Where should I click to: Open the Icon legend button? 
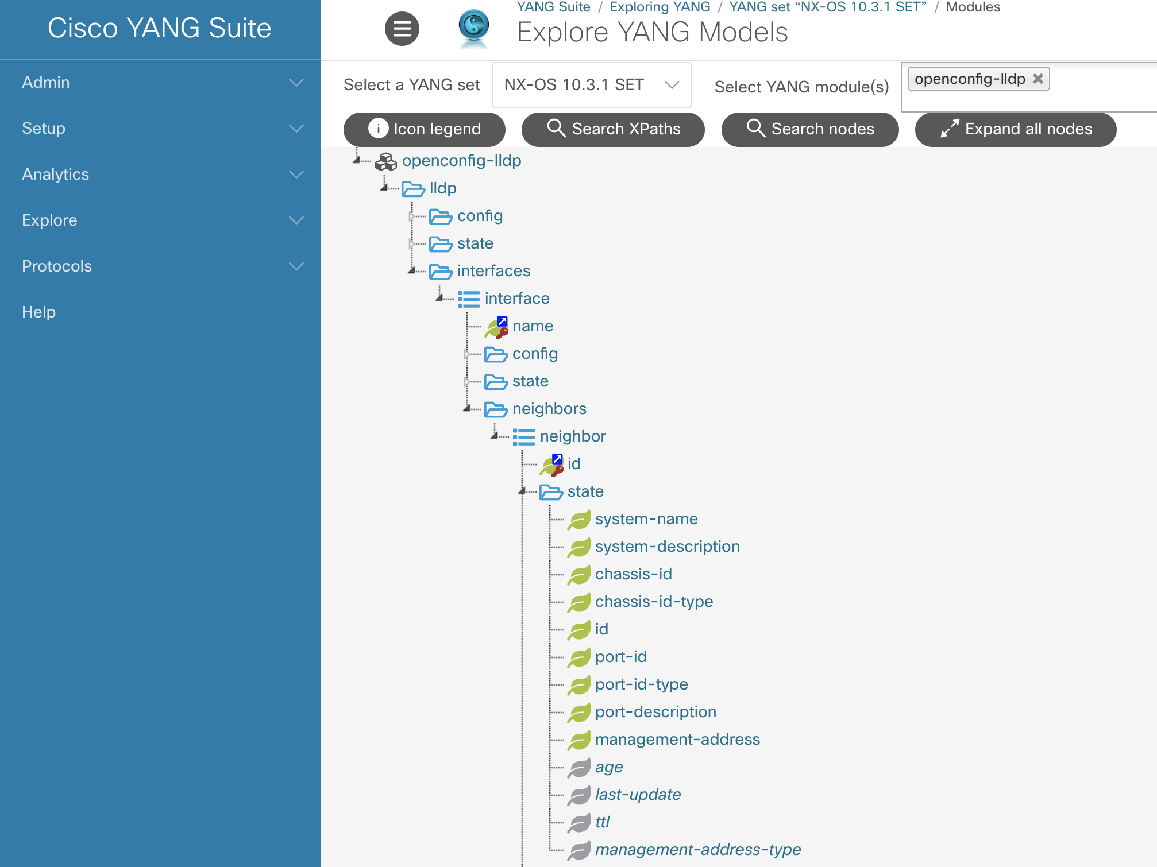(425, 129)
